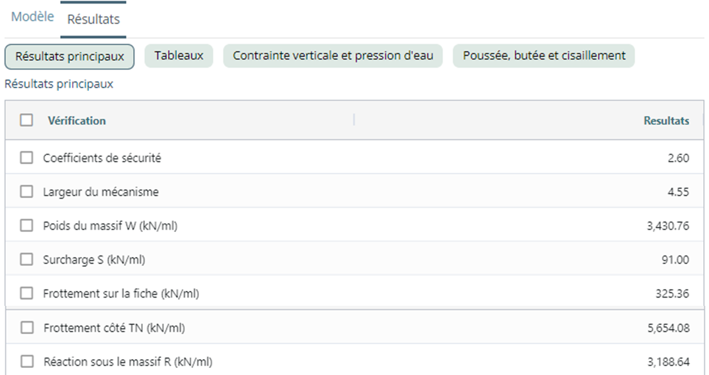The height and width of the screenshot is (375, 709).
Task: Show Contrainte verticale et pression d'eau
Action: [333, 56]
